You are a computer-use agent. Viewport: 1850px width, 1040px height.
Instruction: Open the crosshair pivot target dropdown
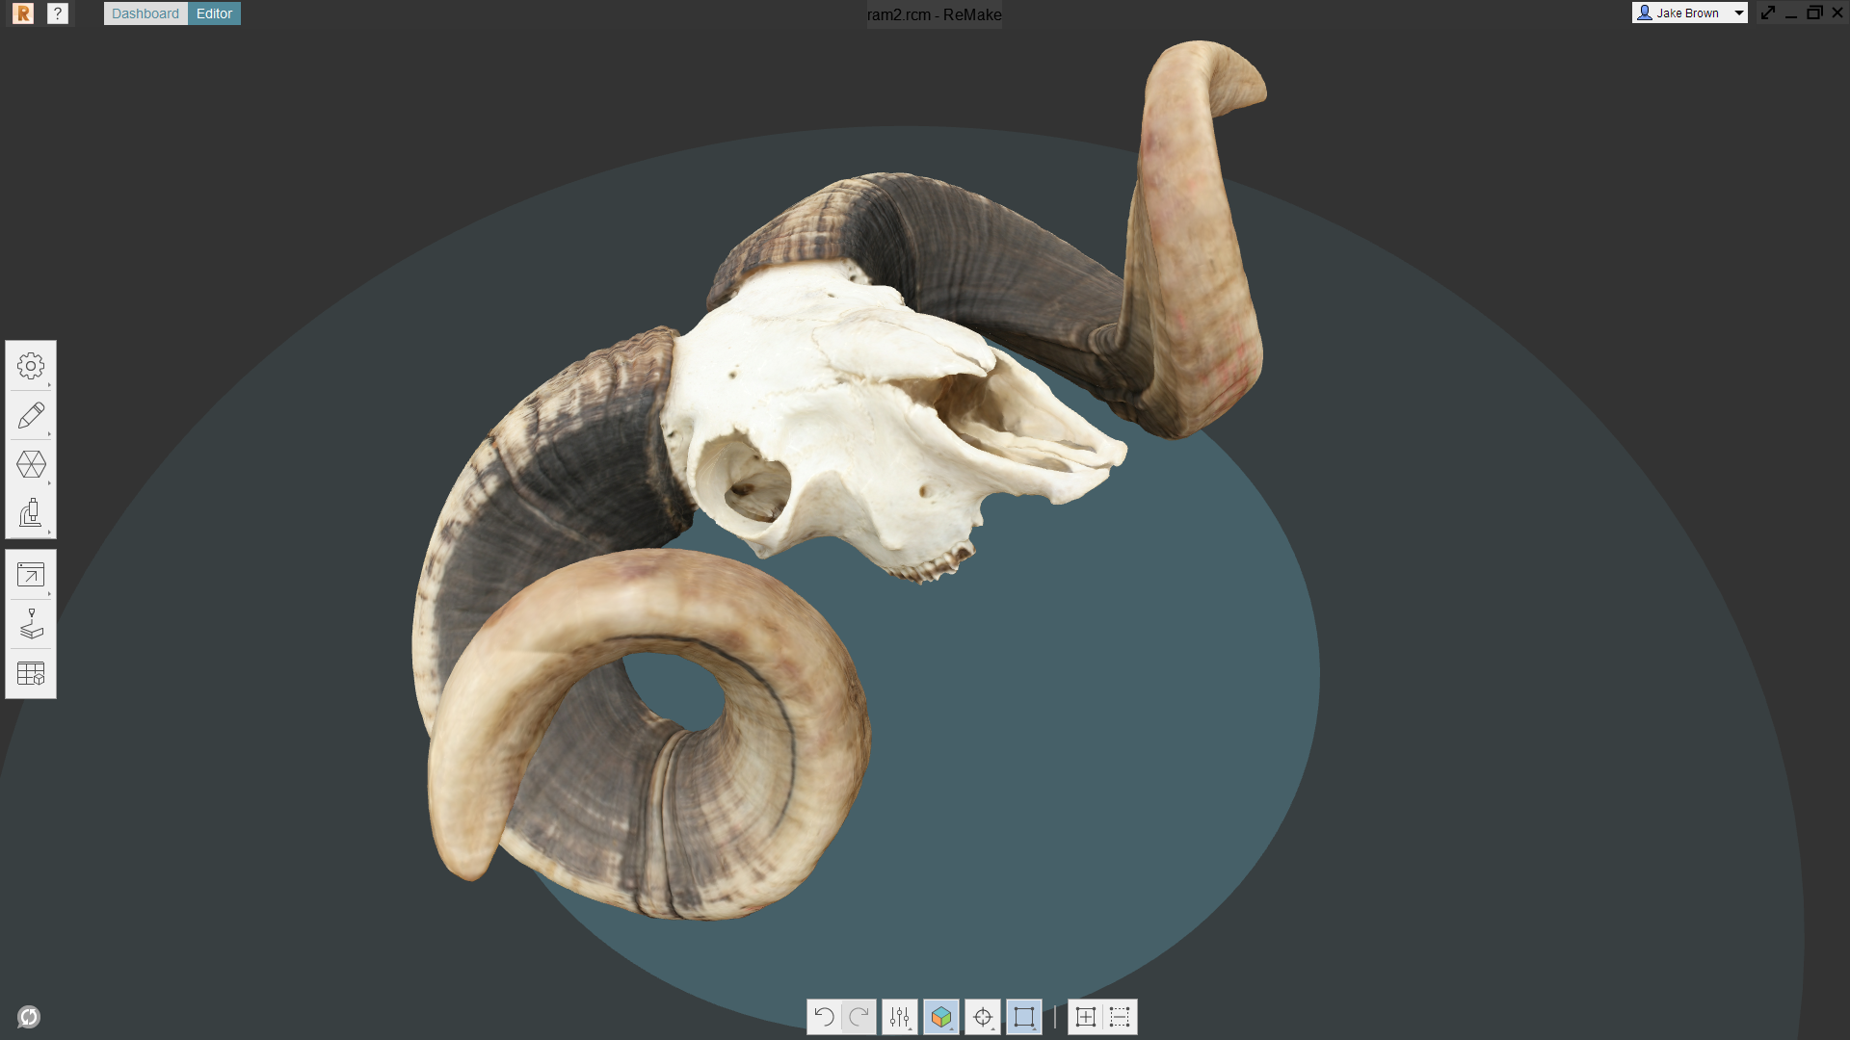[983, 1017]
